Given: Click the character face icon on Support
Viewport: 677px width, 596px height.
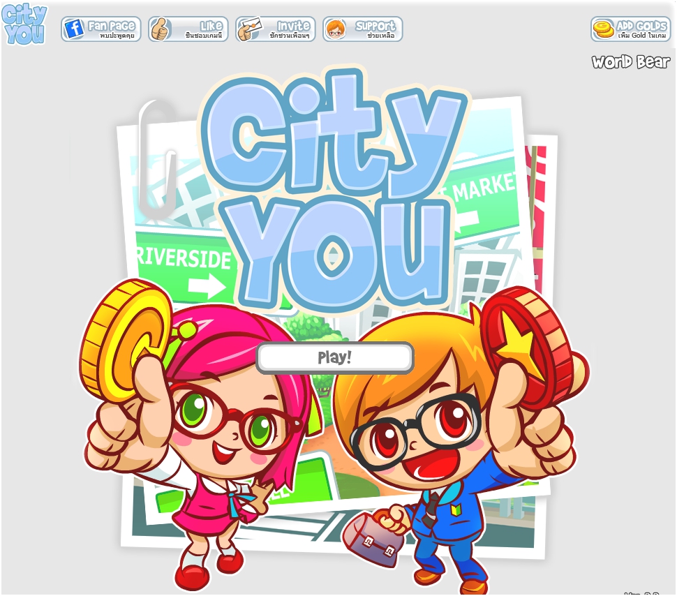Looking at the screenshot, I should (x=336, y=29).
